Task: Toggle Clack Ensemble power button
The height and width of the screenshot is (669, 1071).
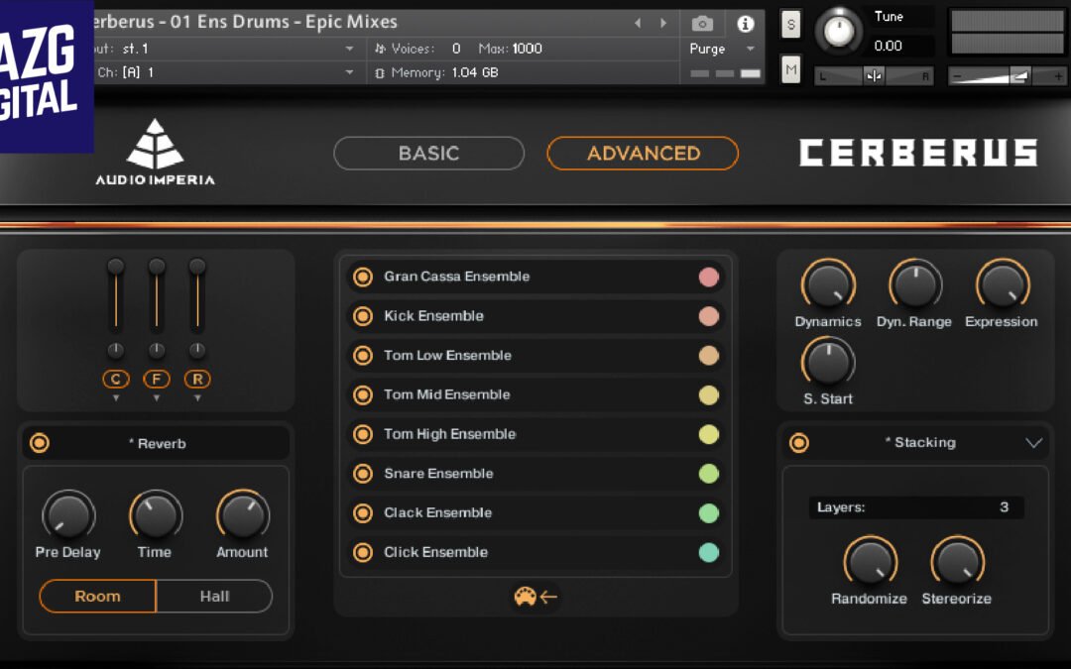Action: point(363,512)
